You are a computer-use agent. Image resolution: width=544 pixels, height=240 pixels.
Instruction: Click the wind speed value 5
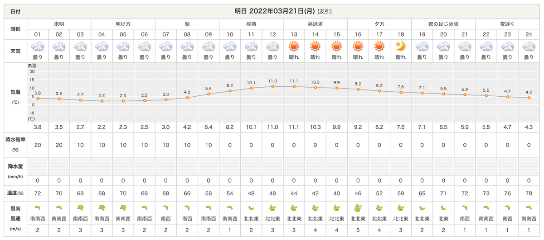(358, 230)
